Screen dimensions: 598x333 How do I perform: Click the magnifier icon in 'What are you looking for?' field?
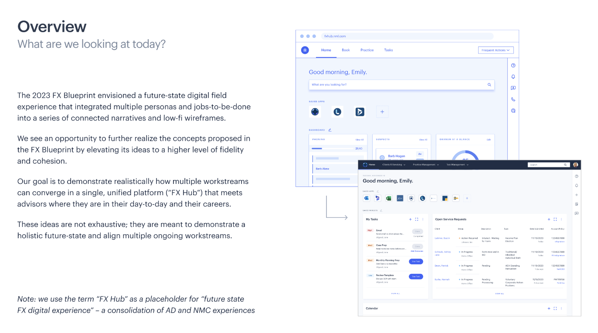coord(489,85)
